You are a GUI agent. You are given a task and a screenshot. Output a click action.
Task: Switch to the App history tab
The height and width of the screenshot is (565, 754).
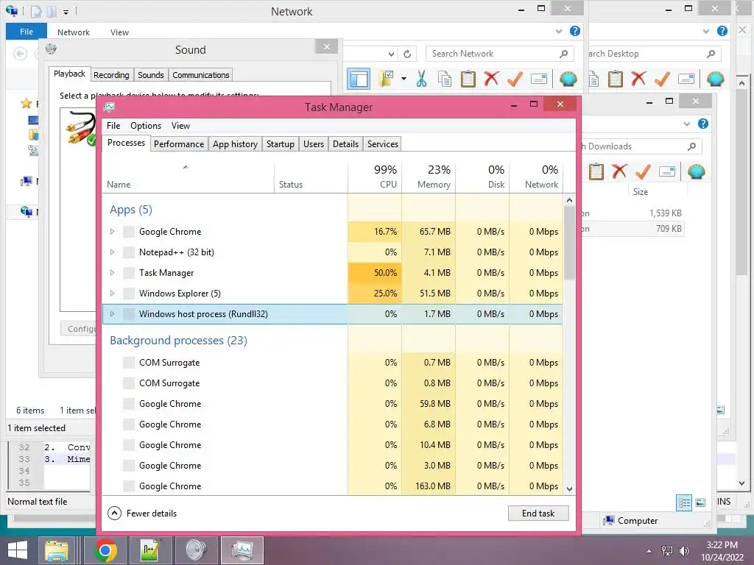click(235, 144)
